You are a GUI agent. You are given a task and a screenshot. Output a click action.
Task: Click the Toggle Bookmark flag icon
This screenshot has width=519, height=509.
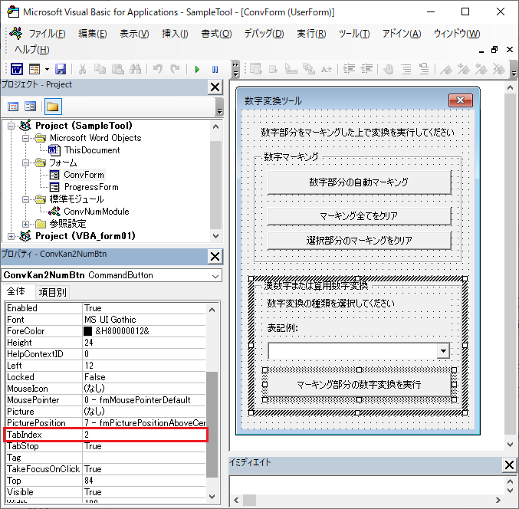coord(446,69)
